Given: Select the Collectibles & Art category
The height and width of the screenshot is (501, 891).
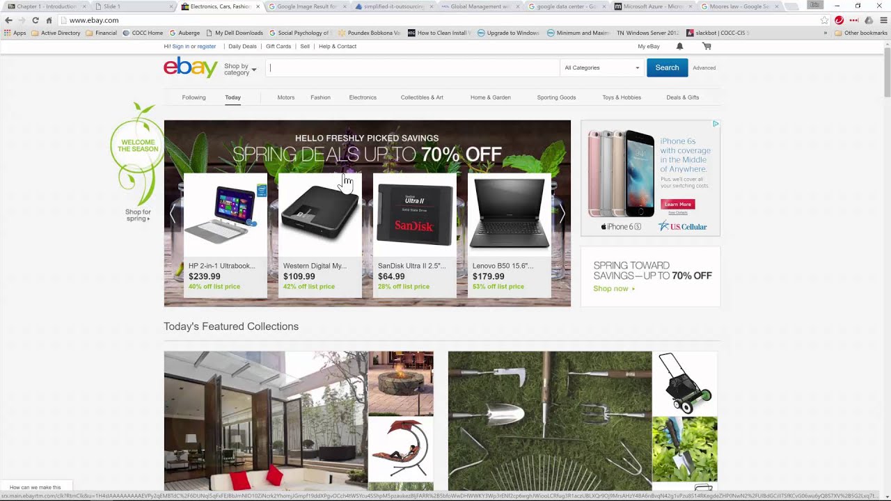Looking at the screenshot, I should pos(422,97).
